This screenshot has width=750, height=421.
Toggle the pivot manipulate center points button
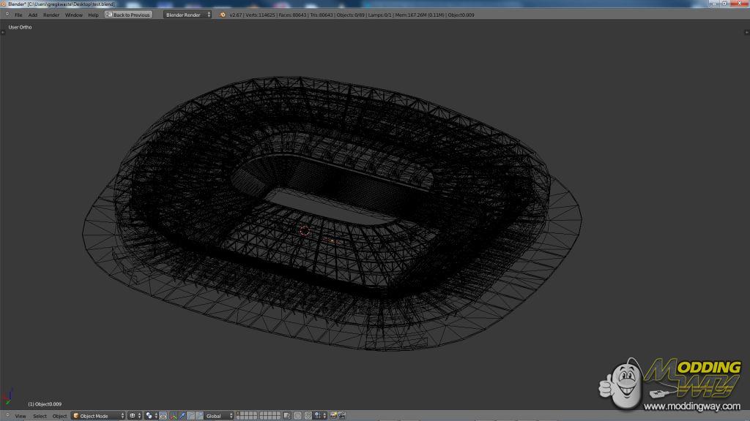[x=162, y=416]
